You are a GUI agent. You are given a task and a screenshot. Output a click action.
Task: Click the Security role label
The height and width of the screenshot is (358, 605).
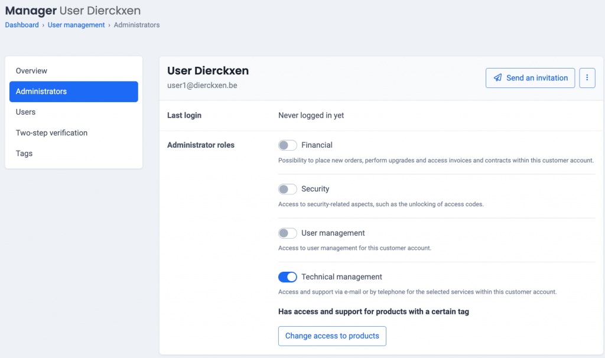pos(315,189)
